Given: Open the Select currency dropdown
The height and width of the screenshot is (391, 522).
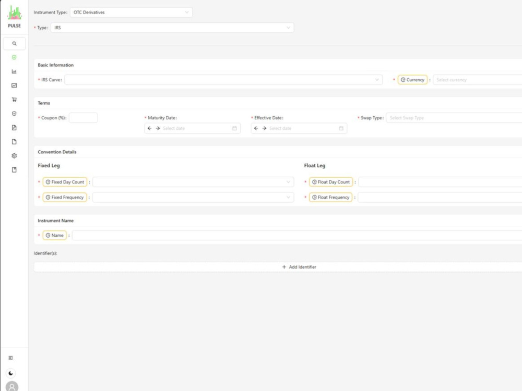Looking at the screenshot, I should click(x=478, y=80).
